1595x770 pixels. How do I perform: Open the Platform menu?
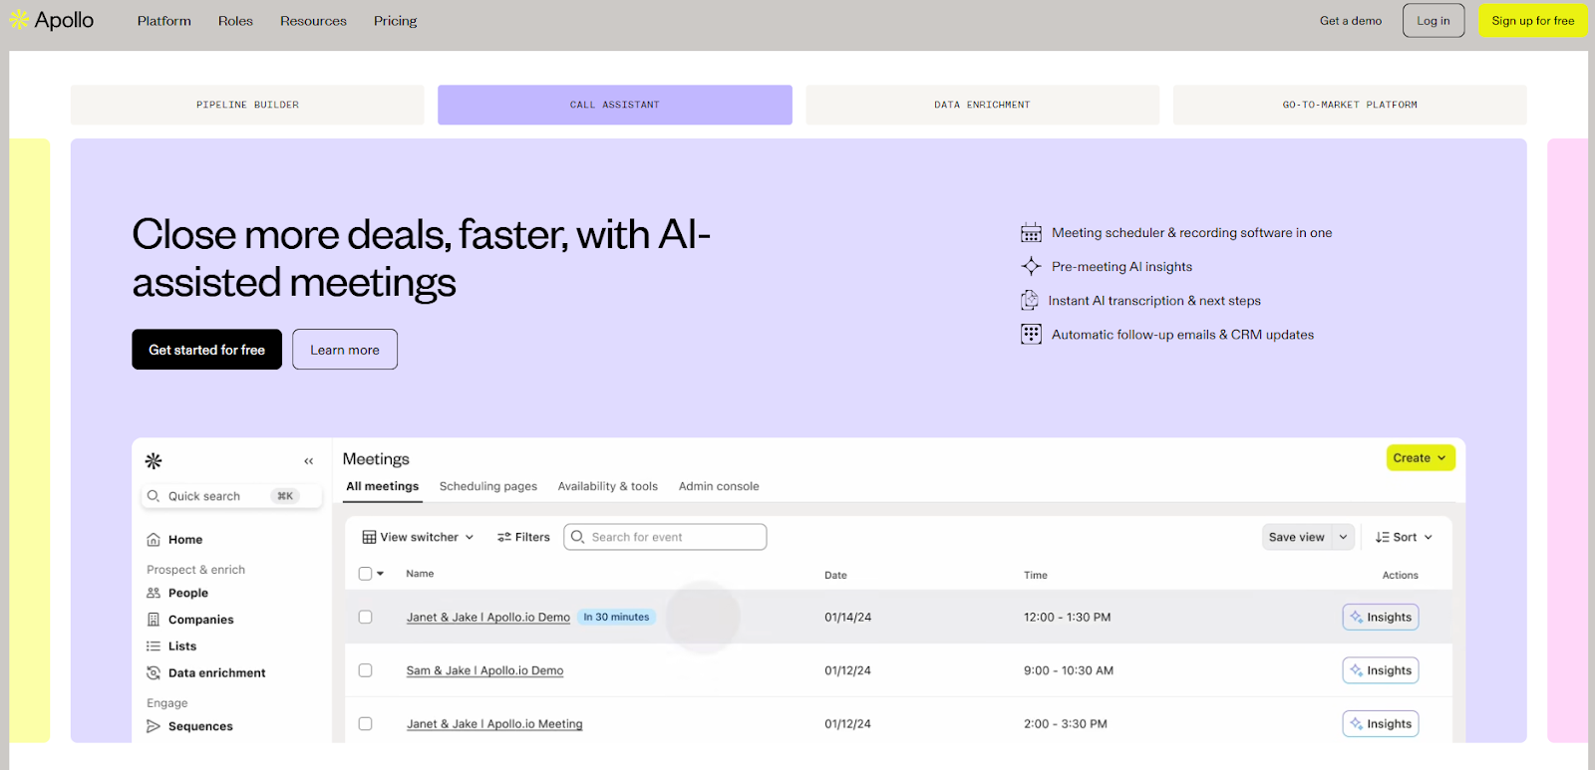164,21
